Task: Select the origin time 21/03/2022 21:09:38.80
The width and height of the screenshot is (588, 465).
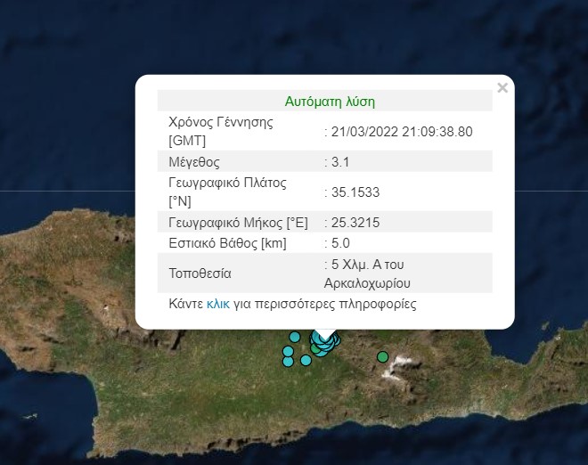Action: (402, 132)
